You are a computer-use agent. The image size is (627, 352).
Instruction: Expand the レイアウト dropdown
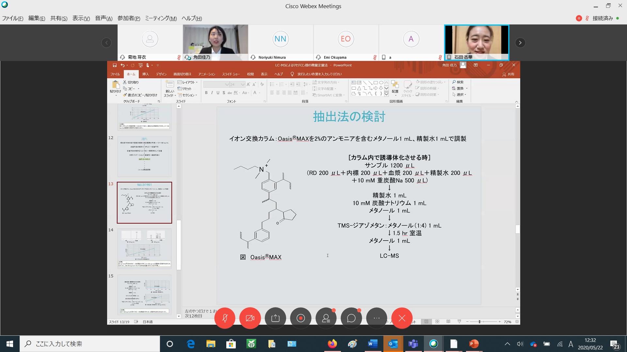point(188,82)
